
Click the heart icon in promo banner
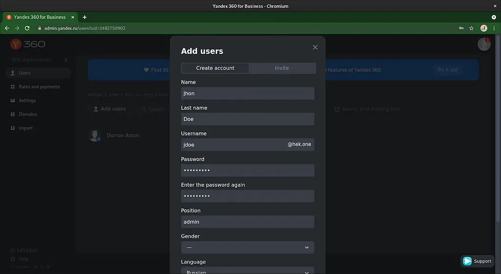tap(146, 70)
